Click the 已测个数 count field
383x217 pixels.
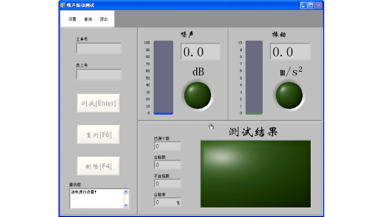(168, 146)
